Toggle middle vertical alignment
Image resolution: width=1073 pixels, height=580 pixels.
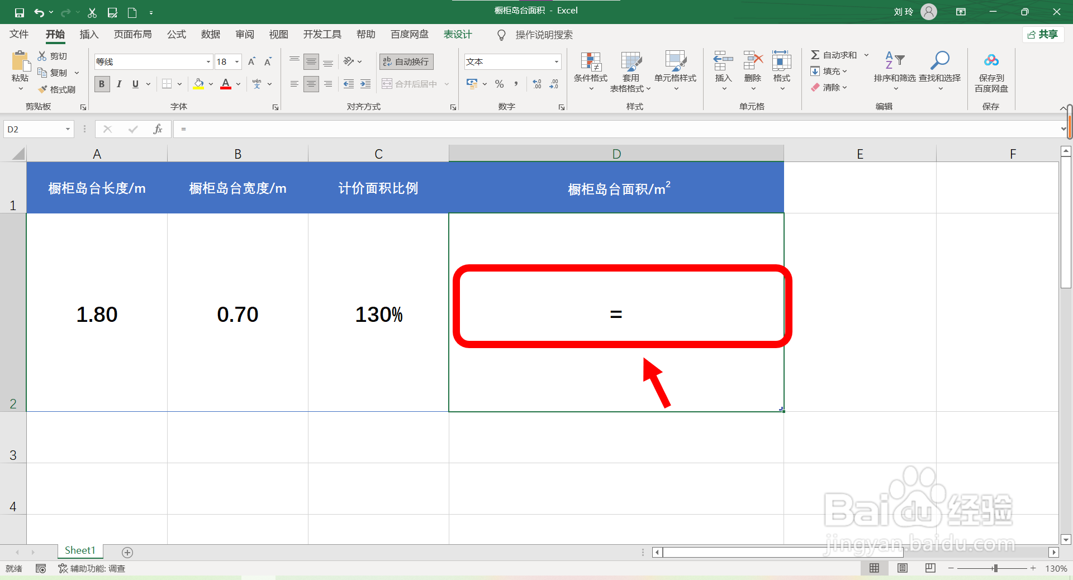311,61
